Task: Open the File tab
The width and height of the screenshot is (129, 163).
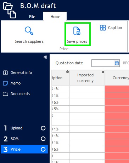Action: (32, 17)
